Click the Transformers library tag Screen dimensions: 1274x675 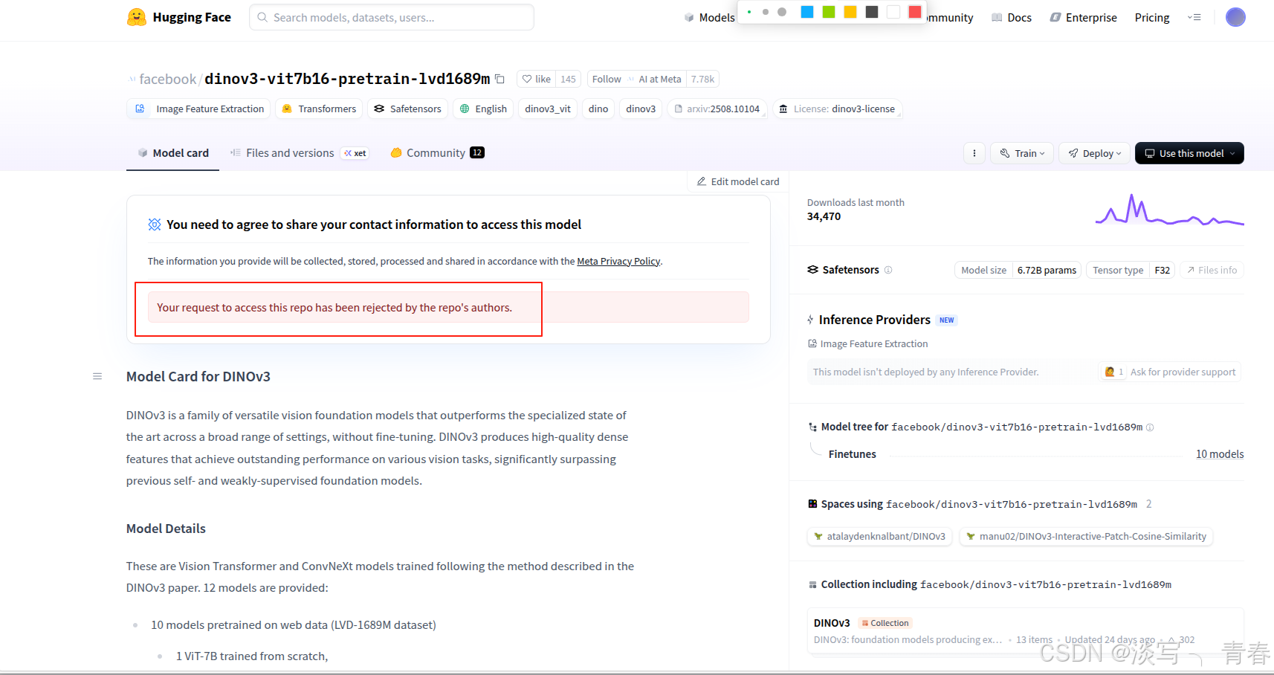[319, 109]
